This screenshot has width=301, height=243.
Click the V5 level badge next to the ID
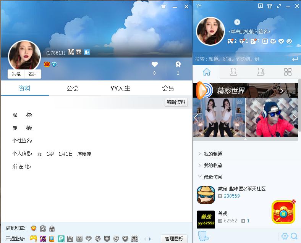pyautogui.click(x=71, y=52)
